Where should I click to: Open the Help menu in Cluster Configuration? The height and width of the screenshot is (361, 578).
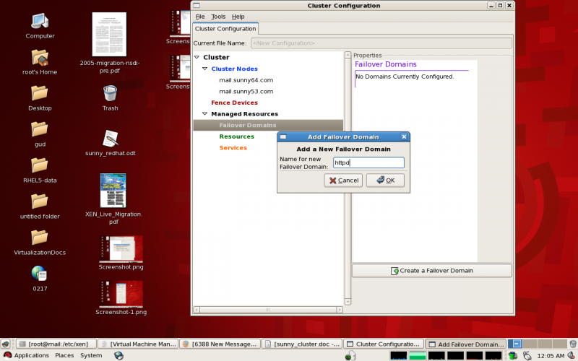click(x=238, y=17)
